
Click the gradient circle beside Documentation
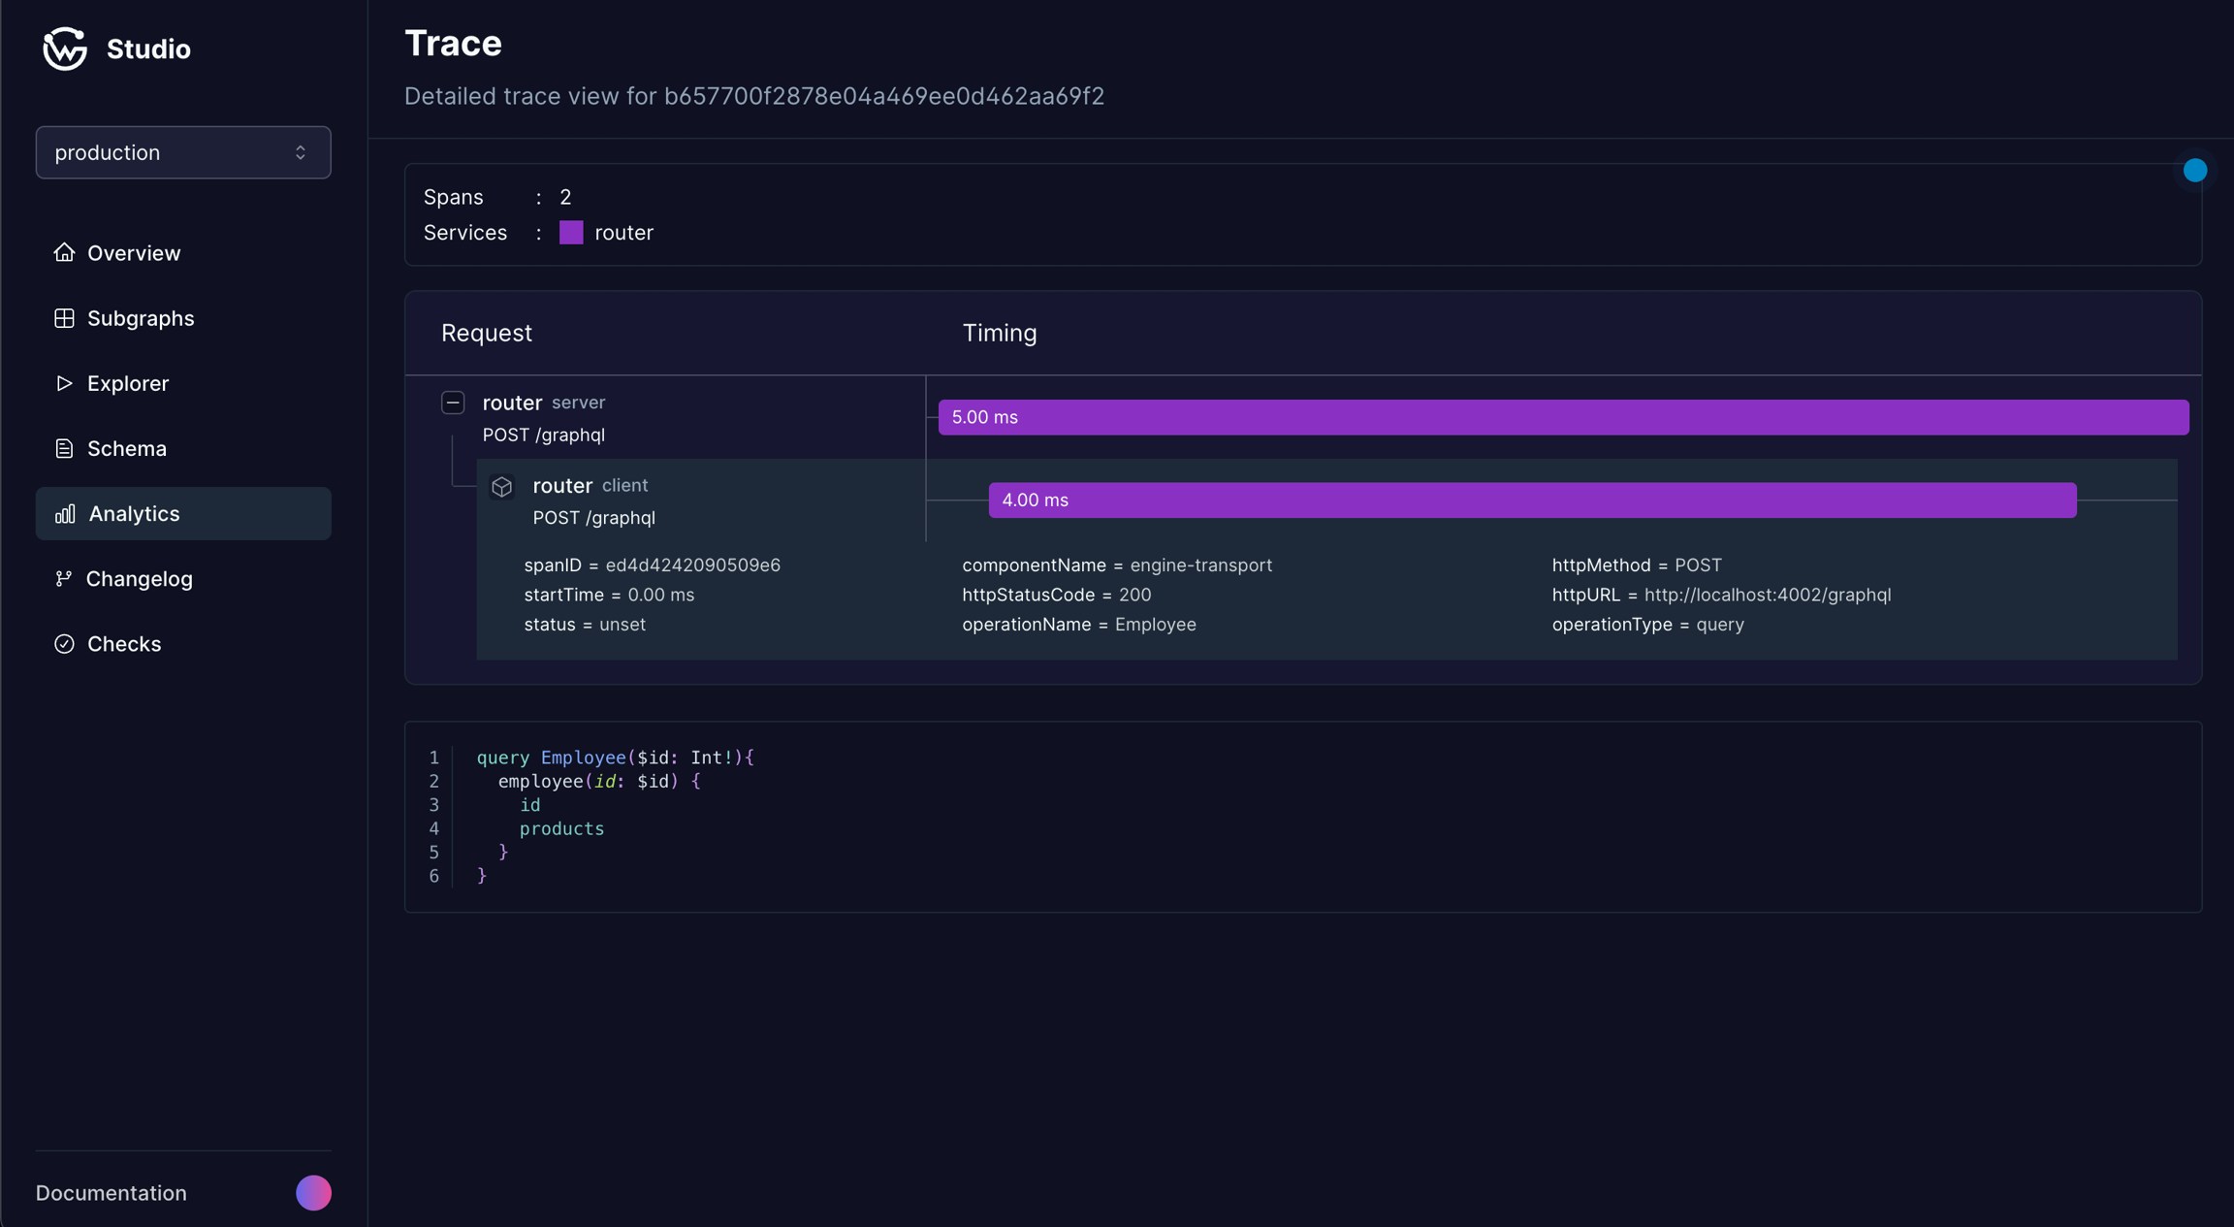(311, 1192)
